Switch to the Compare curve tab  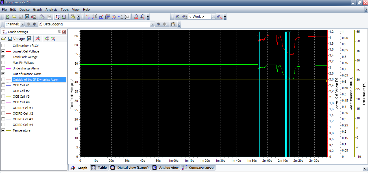198,168
